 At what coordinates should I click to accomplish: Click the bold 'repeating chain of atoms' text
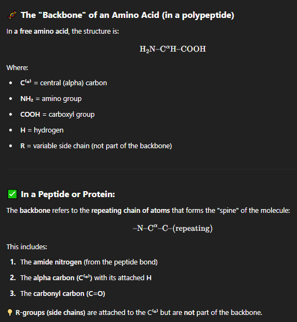[x=131, y=211]
